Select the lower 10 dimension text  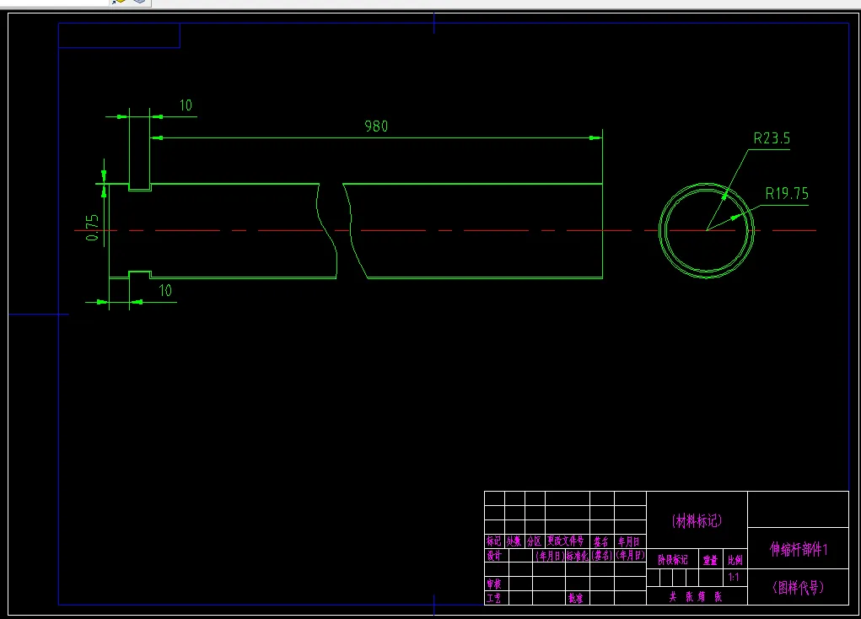click(x=165, y=291)
